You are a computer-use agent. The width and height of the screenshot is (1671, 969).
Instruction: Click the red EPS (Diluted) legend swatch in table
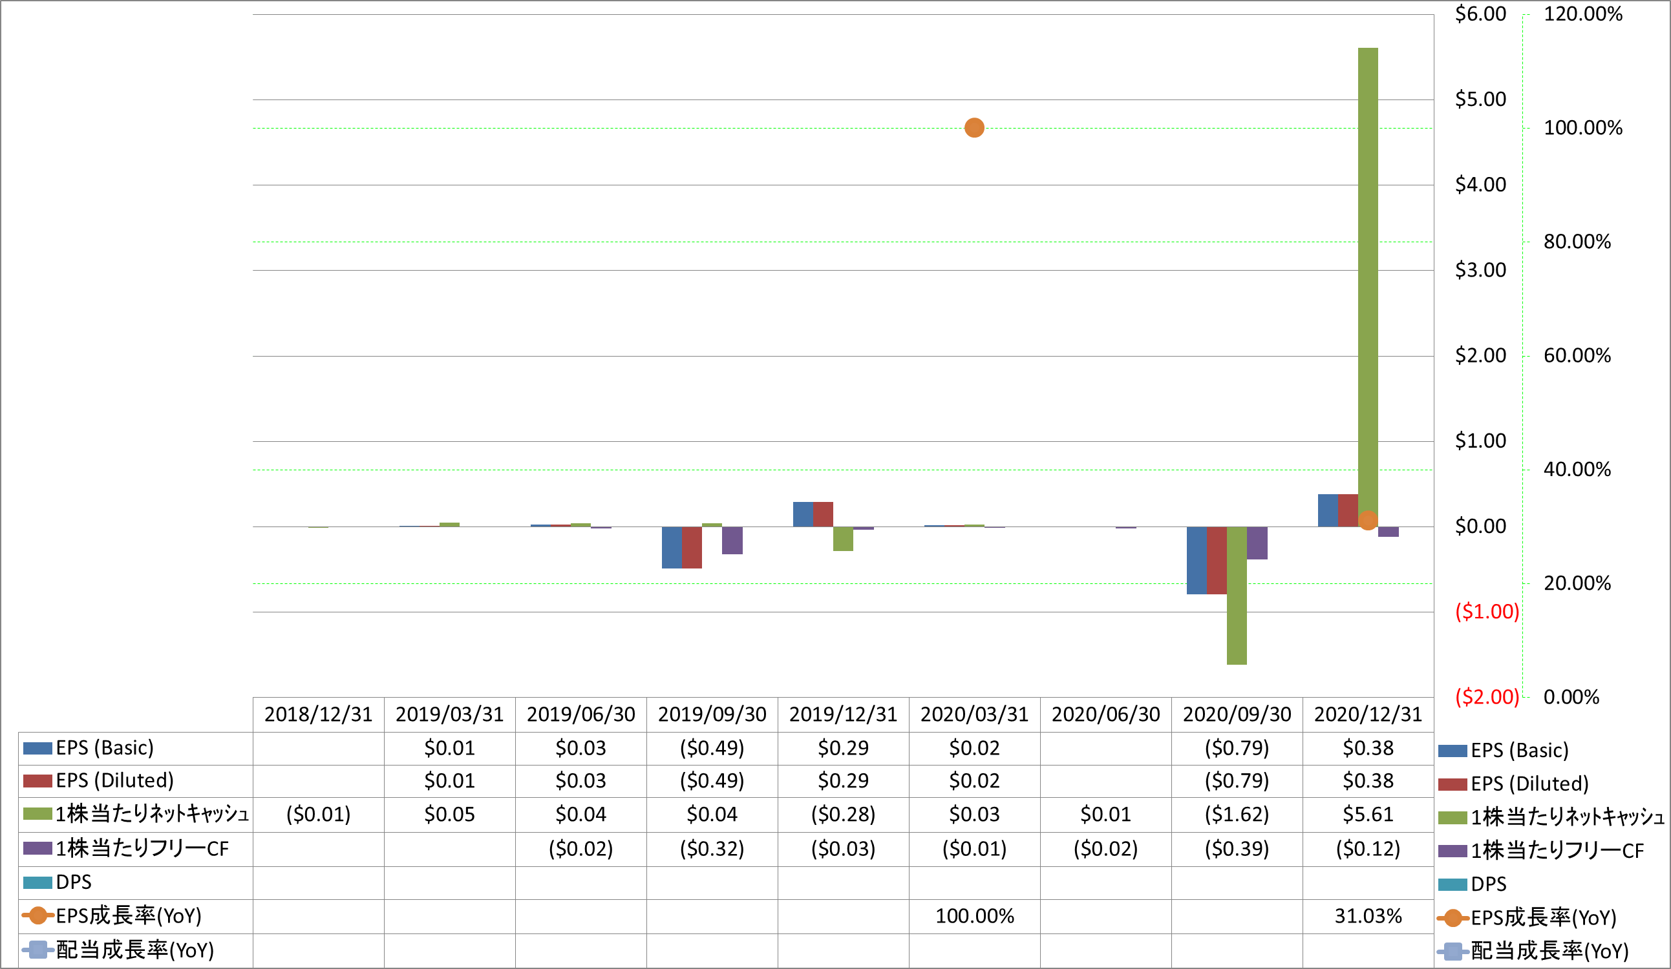(37, 781)
